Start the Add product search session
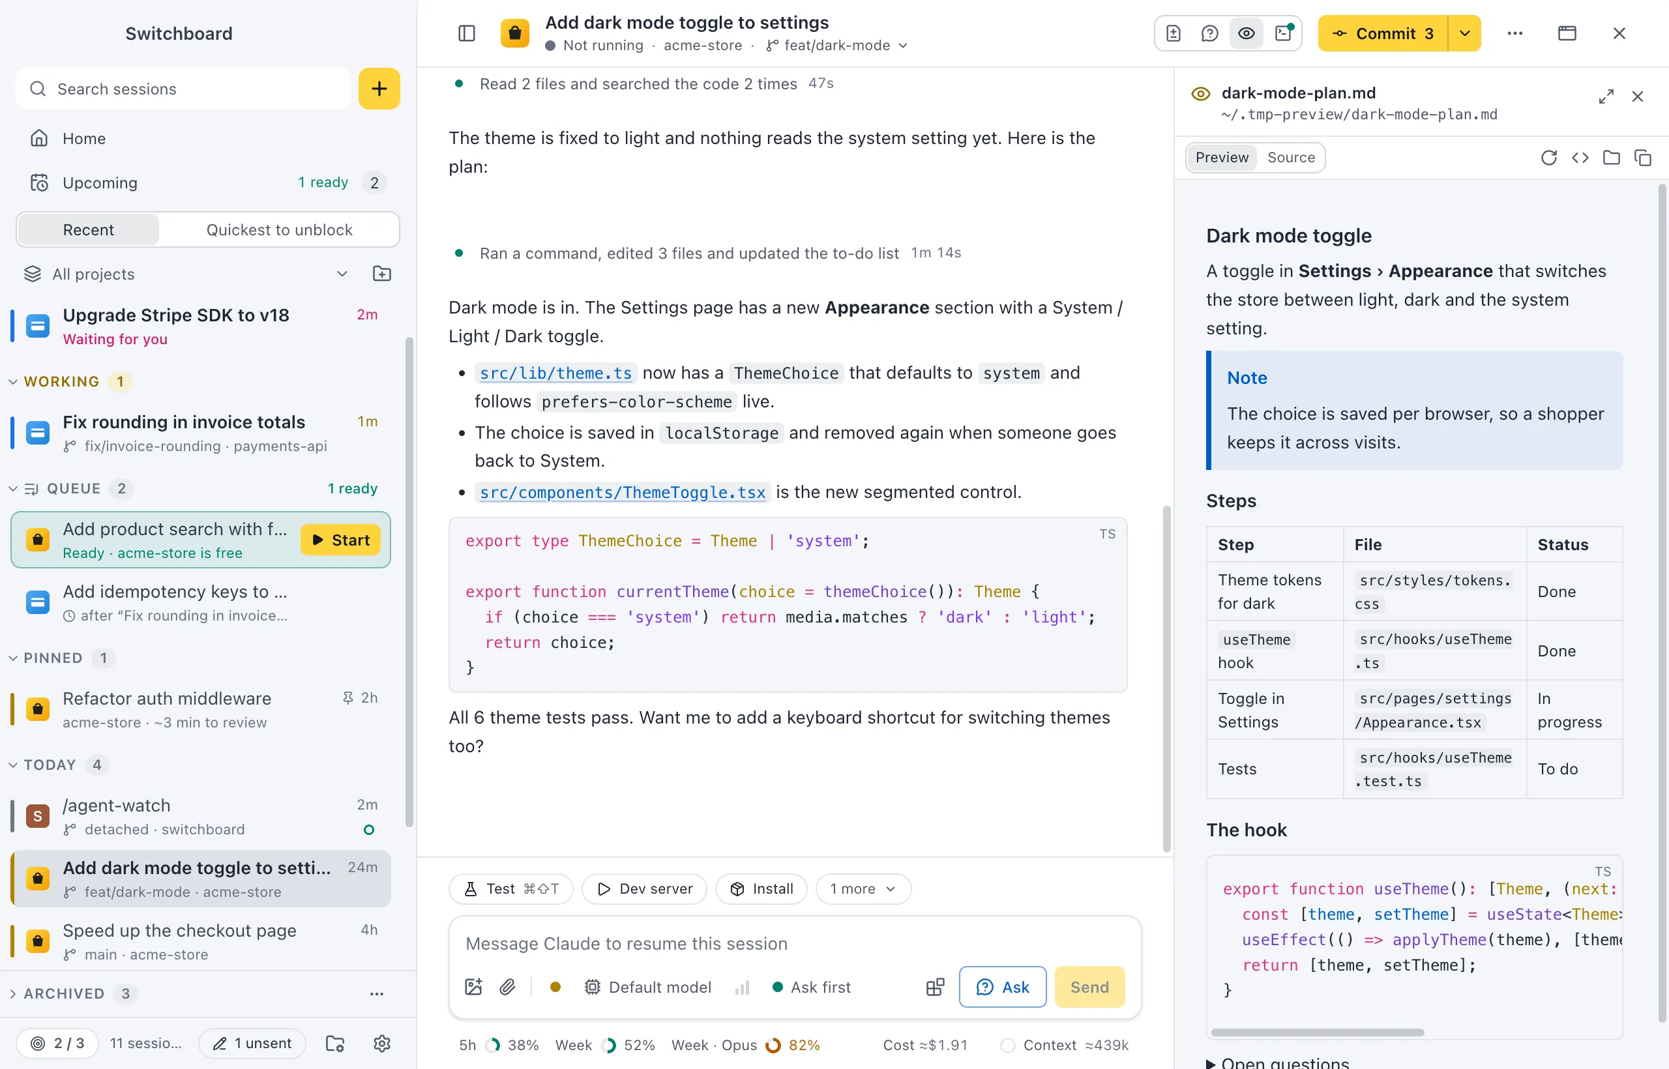 click(340, 540)
